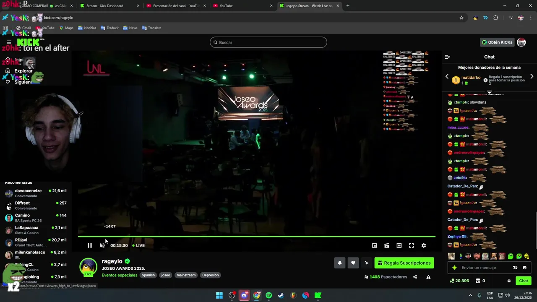Open Spotify from taskbar
The height and width of the screenshot is (302, 537).
tap(269, 295)
